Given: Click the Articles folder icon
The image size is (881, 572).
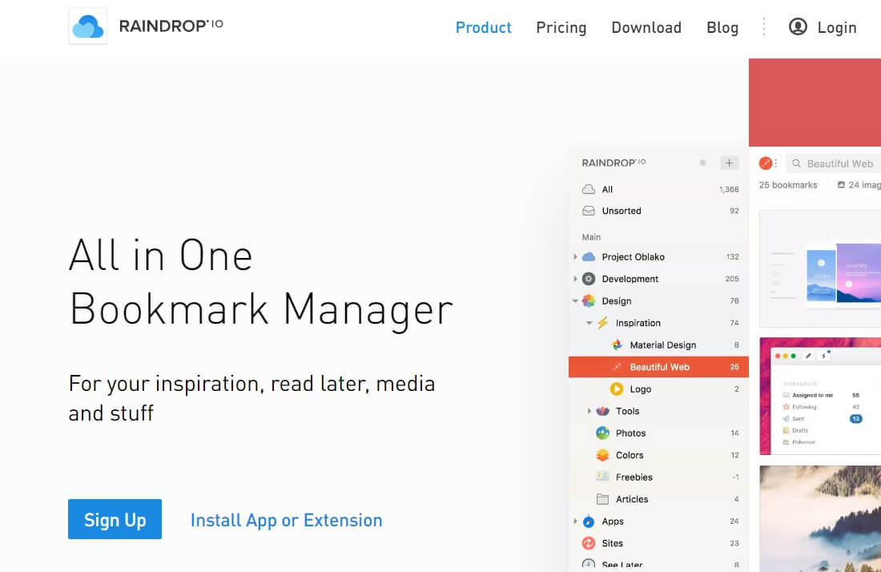Looking at the screenshot, I should pyautogui.click(x=602, y=499).
